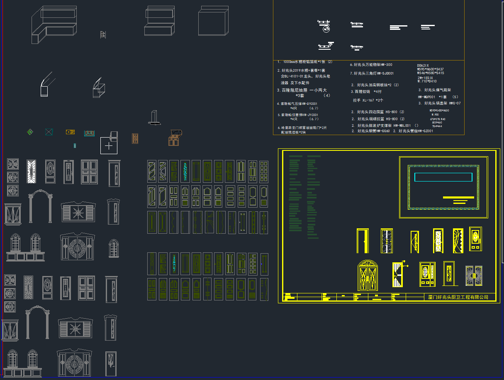Select the small brown door panel block
Image resolution: width=504 pixels, height=380 pixels.
(x=135, y=138)
